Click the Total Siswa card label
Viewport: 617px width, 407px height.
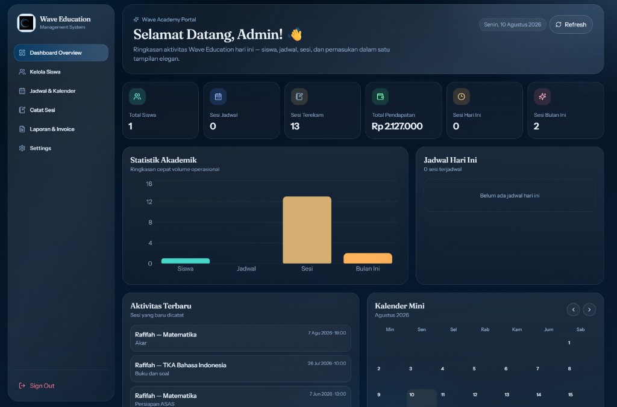[142, 115]
